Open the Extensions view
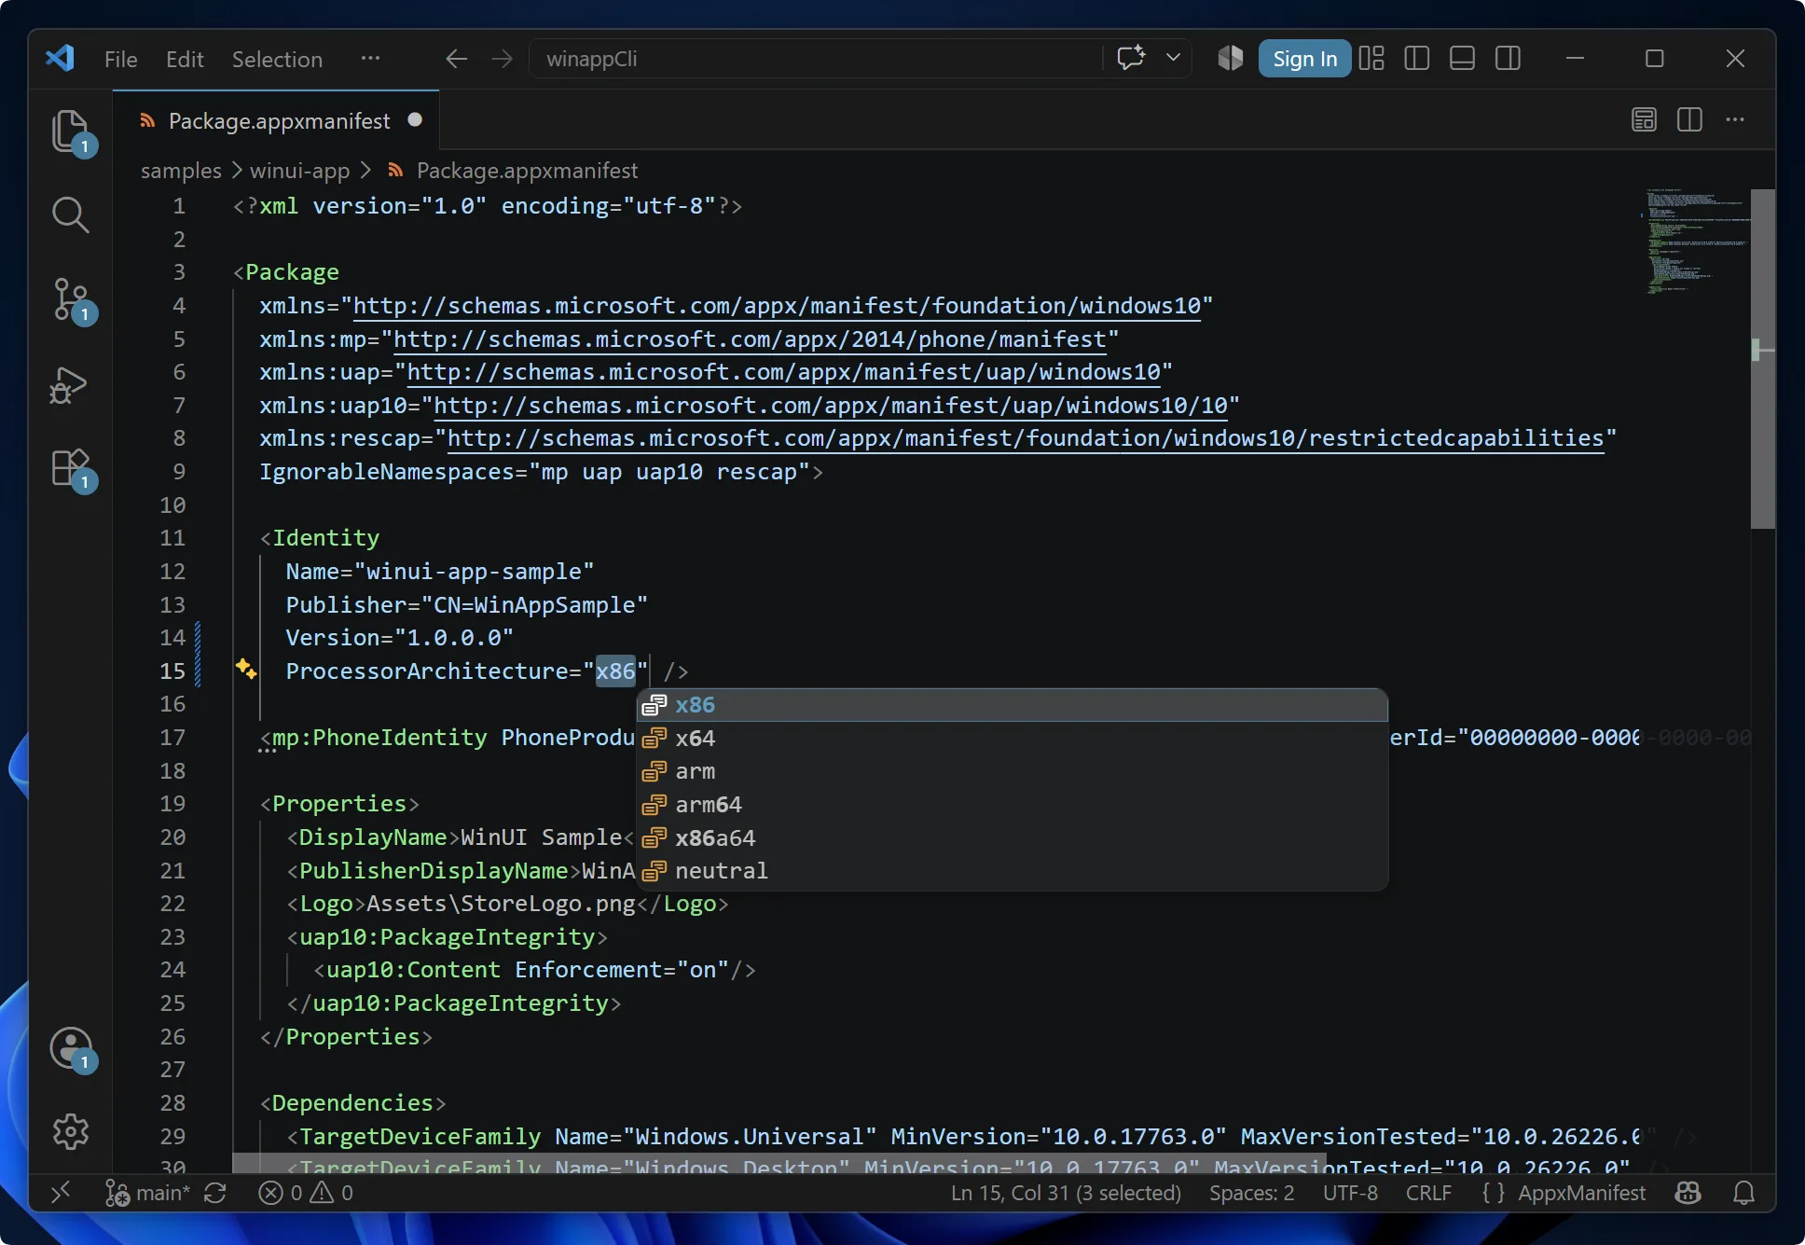1805x1245 pixels. coord(71,469)
